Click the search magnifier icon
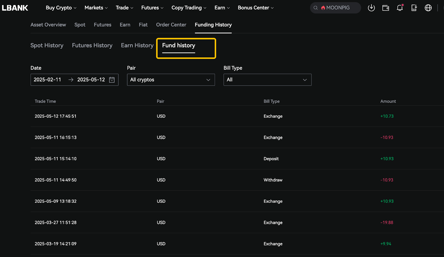444x257 pixels. pyautogui.click(x=316, y=8)
